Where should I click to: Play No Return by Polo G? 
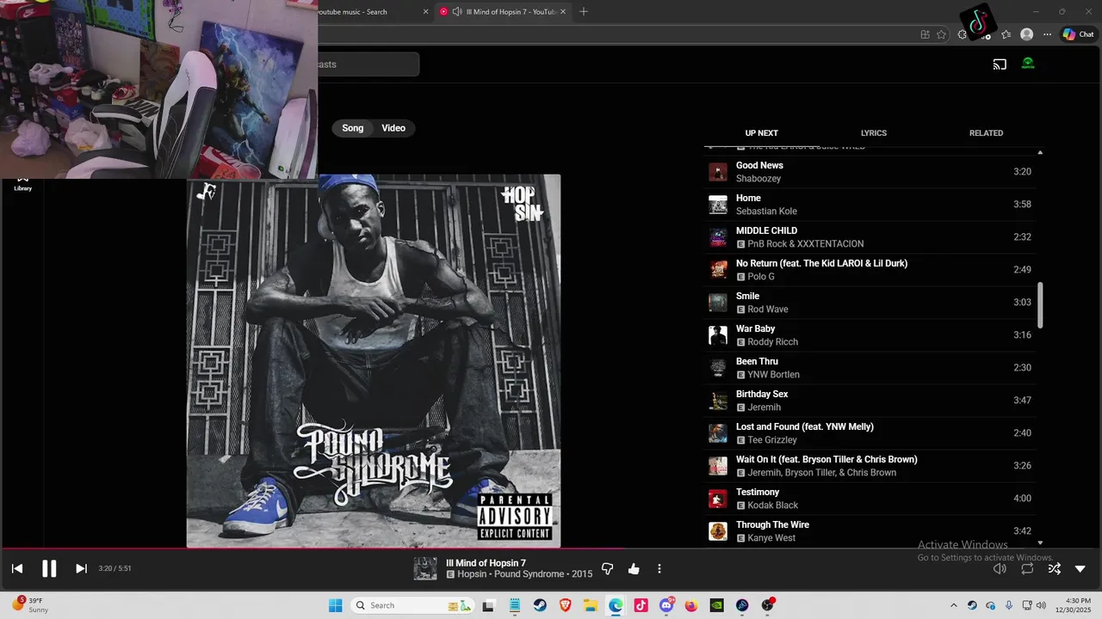tap(870, 270)
